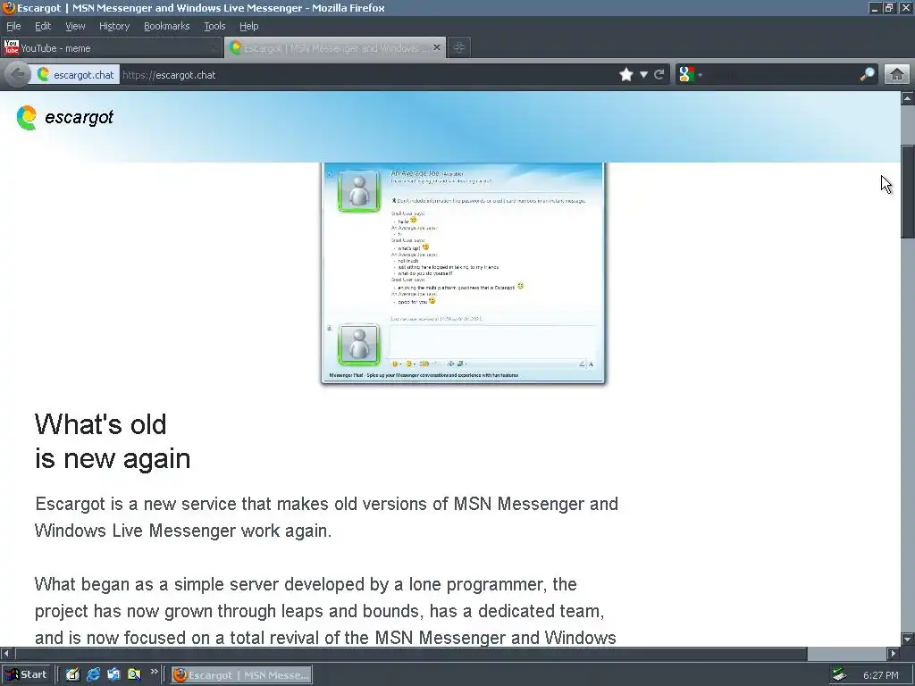The height and width of the screenshot is (686, 915).
Task: Open the Tools menu
Action: (214, 26)
